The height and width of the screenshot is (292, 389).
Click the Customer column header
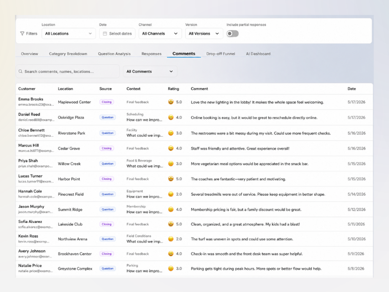click(27, 89)
